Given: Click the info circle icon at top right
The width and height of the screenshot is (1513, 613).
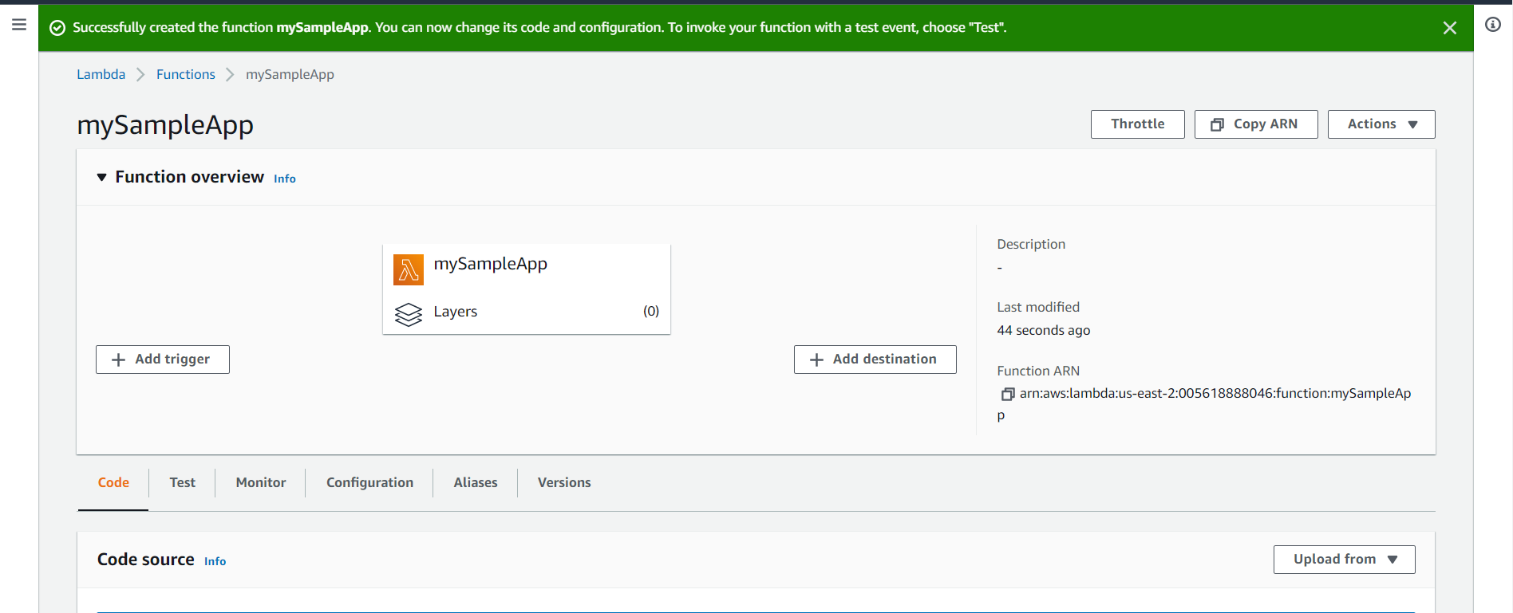Looking at the screenshot, I should coord(1492,25).
